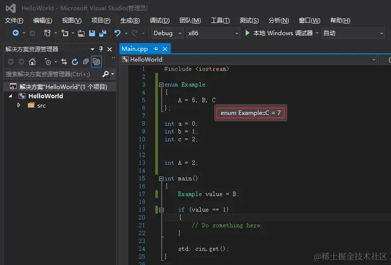The image size is (391, 265).
Task: Navigate backward with the blue back arrow
Action: pos(16,33)
